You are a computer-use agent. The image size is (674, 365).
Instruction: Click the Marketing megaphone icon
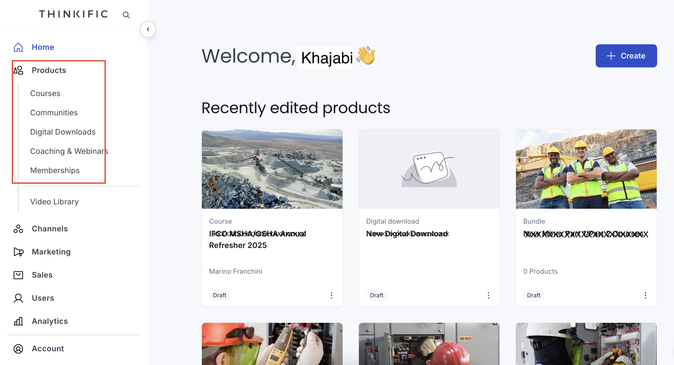click(18, 252)
